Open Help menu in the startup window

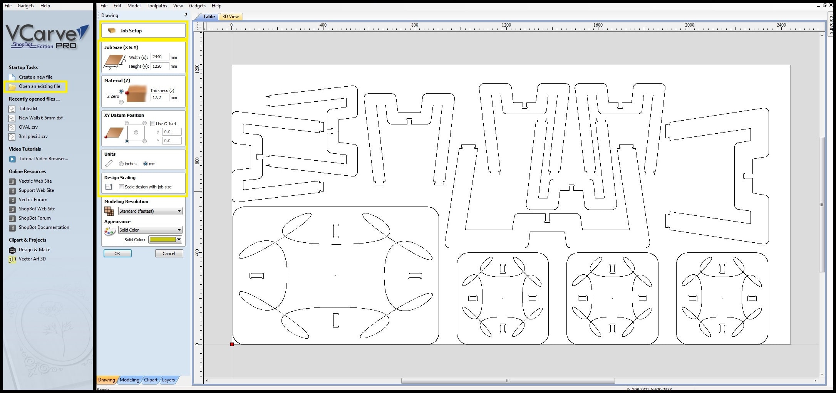[45, 6]
